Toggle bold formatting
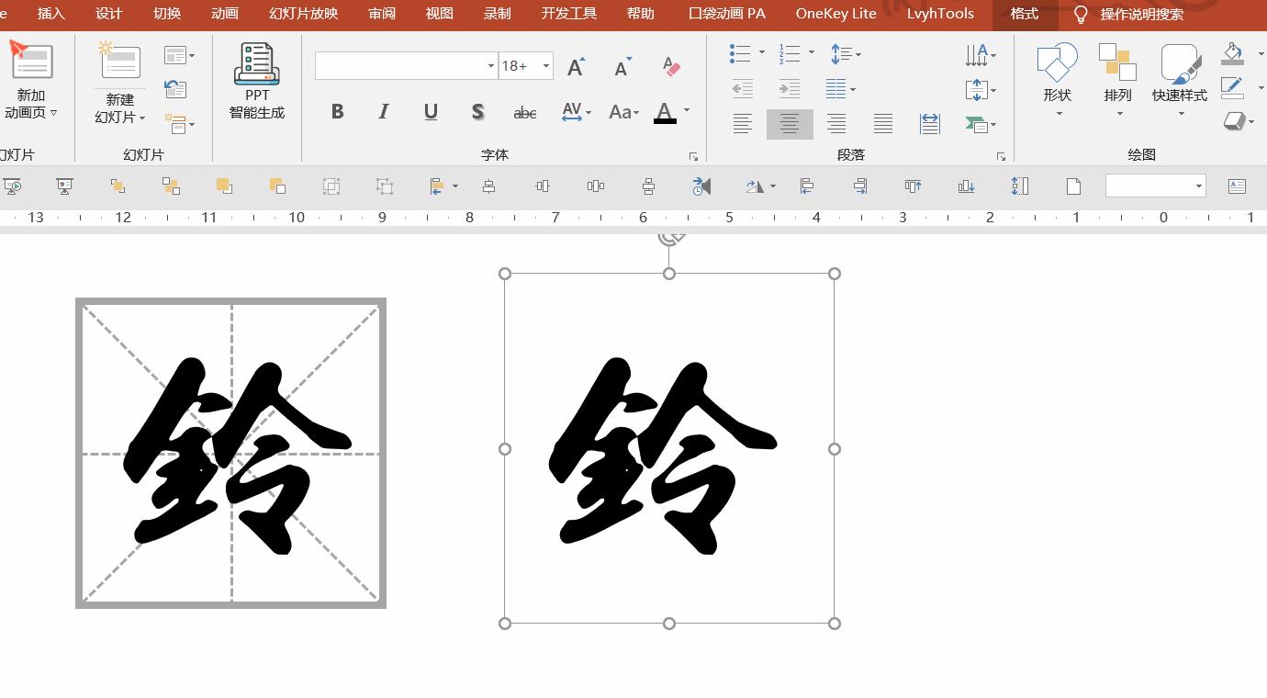 (x=337, y=111)
